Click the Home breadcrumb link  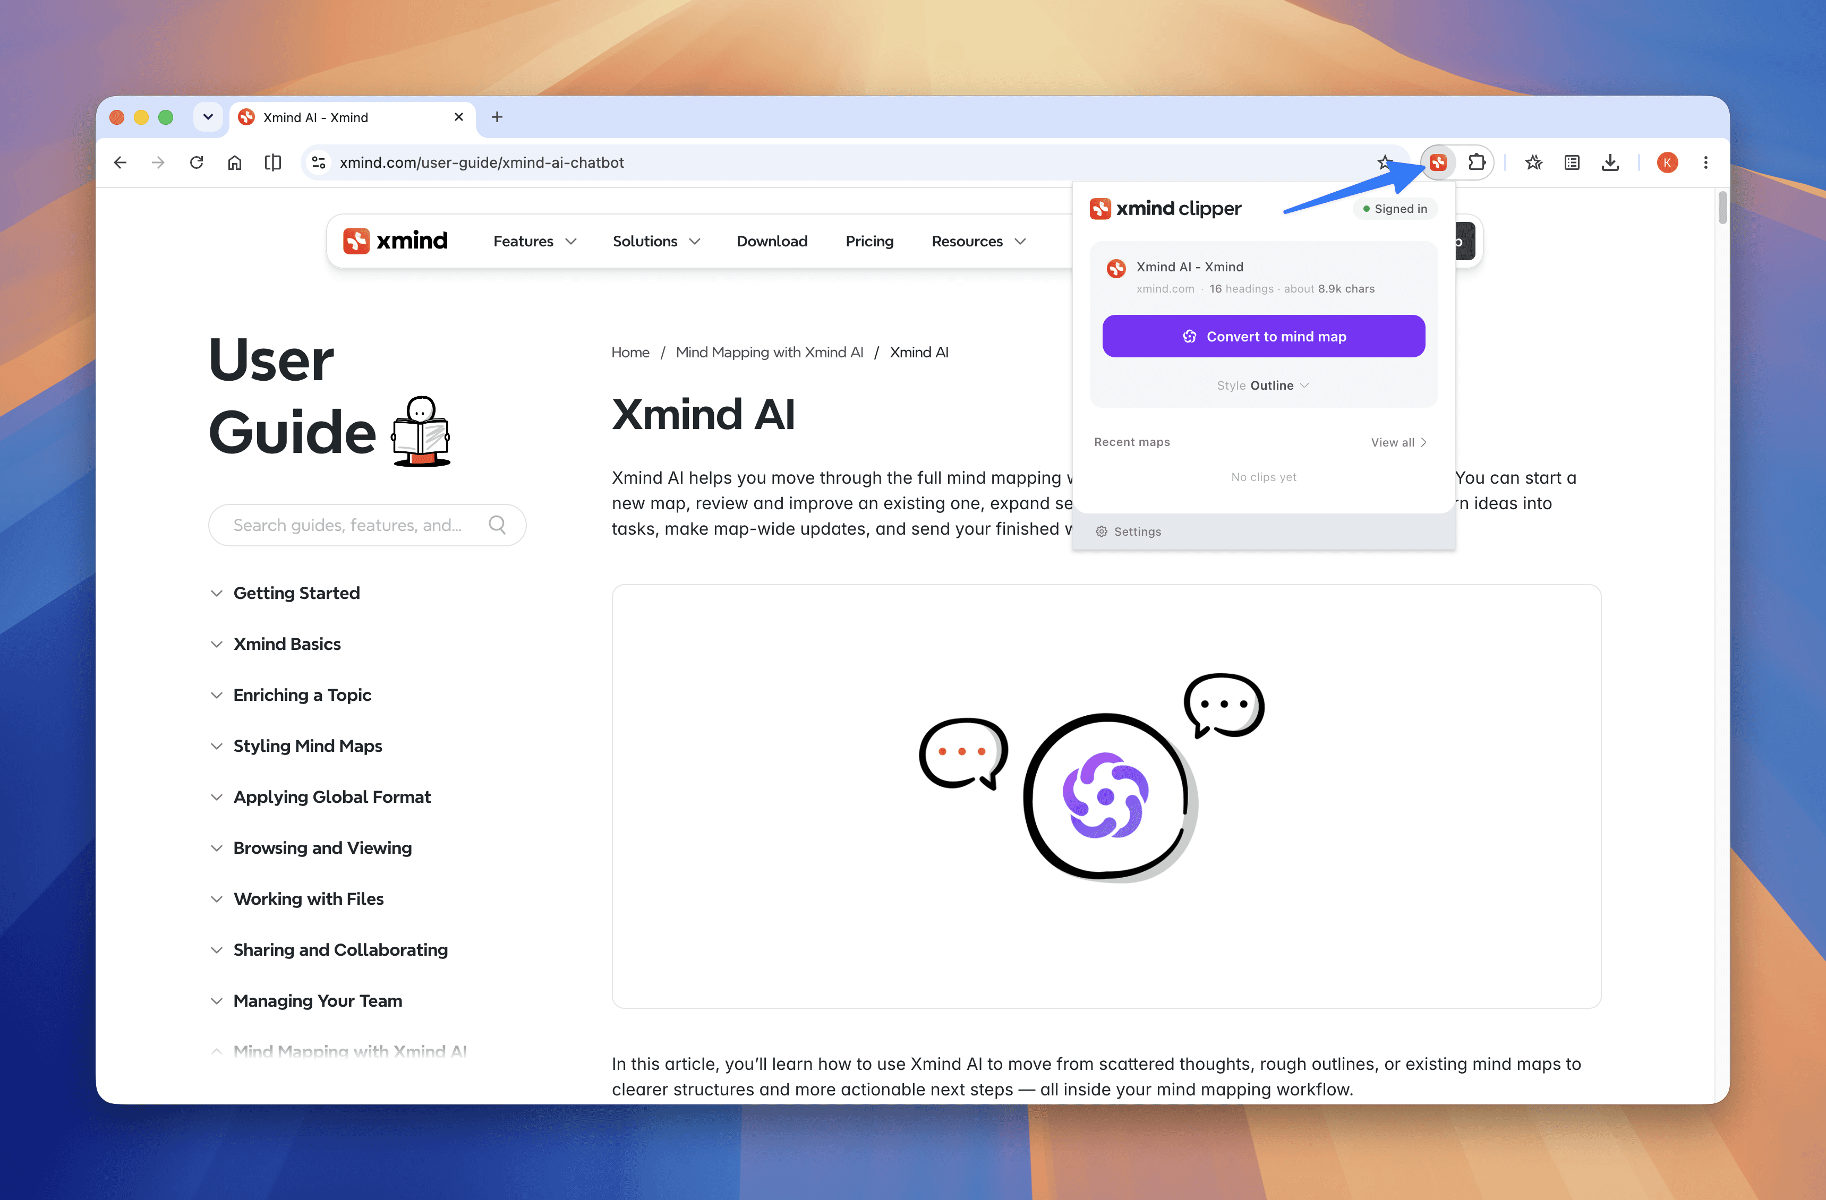point(630,353)
